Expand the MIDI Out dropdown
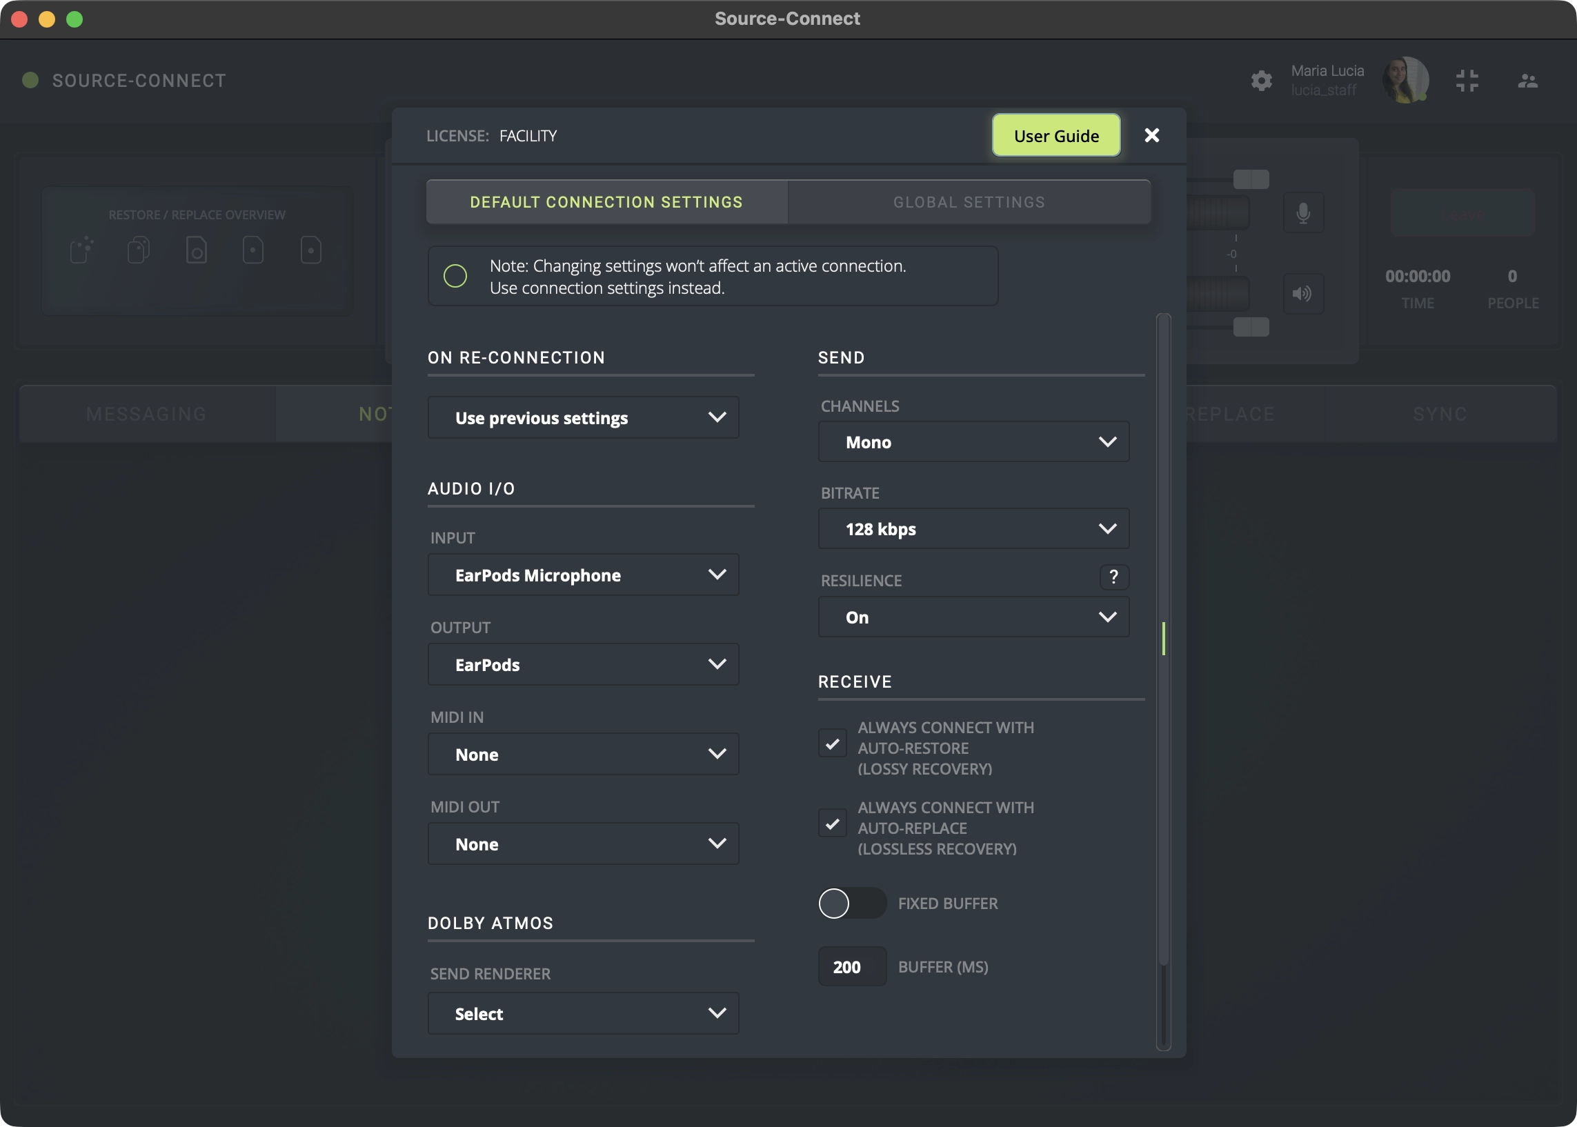 (583, 844)
